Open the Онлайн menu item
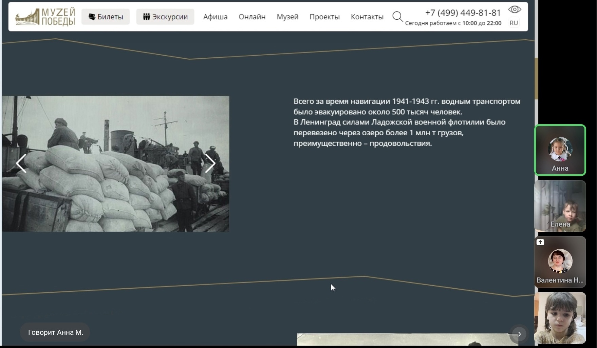Screen dimensions: 597x348 point(252,17)
